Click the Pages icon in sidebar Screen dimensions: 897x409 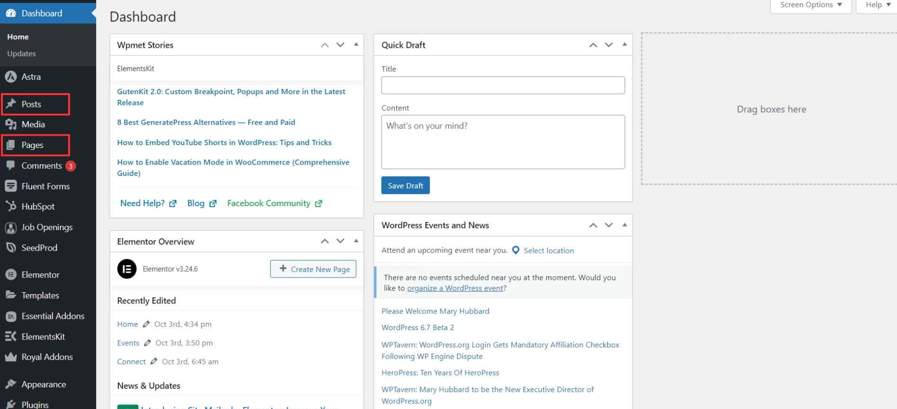11,145
